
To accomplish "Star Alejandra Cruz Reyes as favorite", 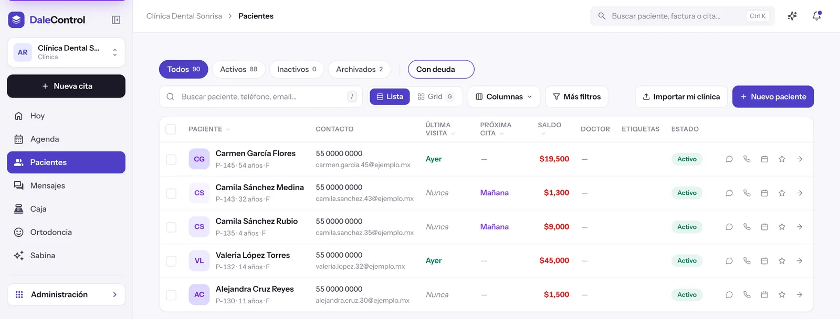I will (x=782, y=295).
